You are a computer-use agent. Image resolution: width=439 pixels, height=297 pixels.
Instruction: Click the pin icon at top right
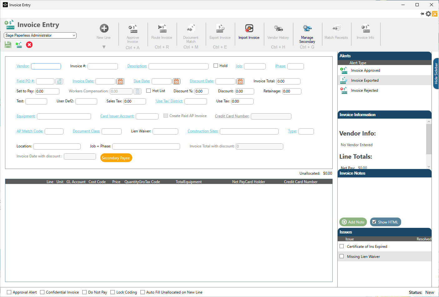click(x=422, y=14)
